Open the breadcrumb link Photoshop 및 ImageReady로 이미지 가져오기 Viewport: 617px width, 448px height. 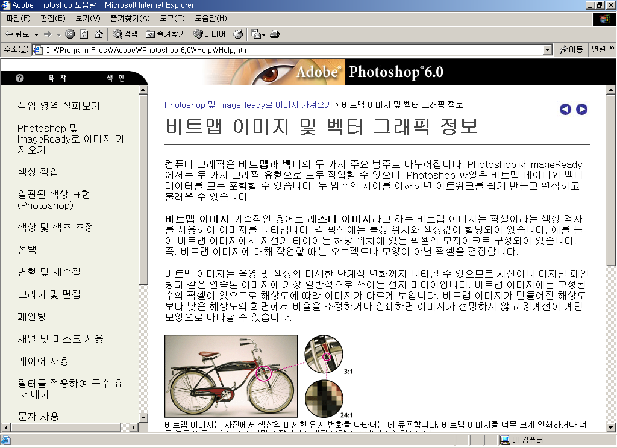point(248,105)
